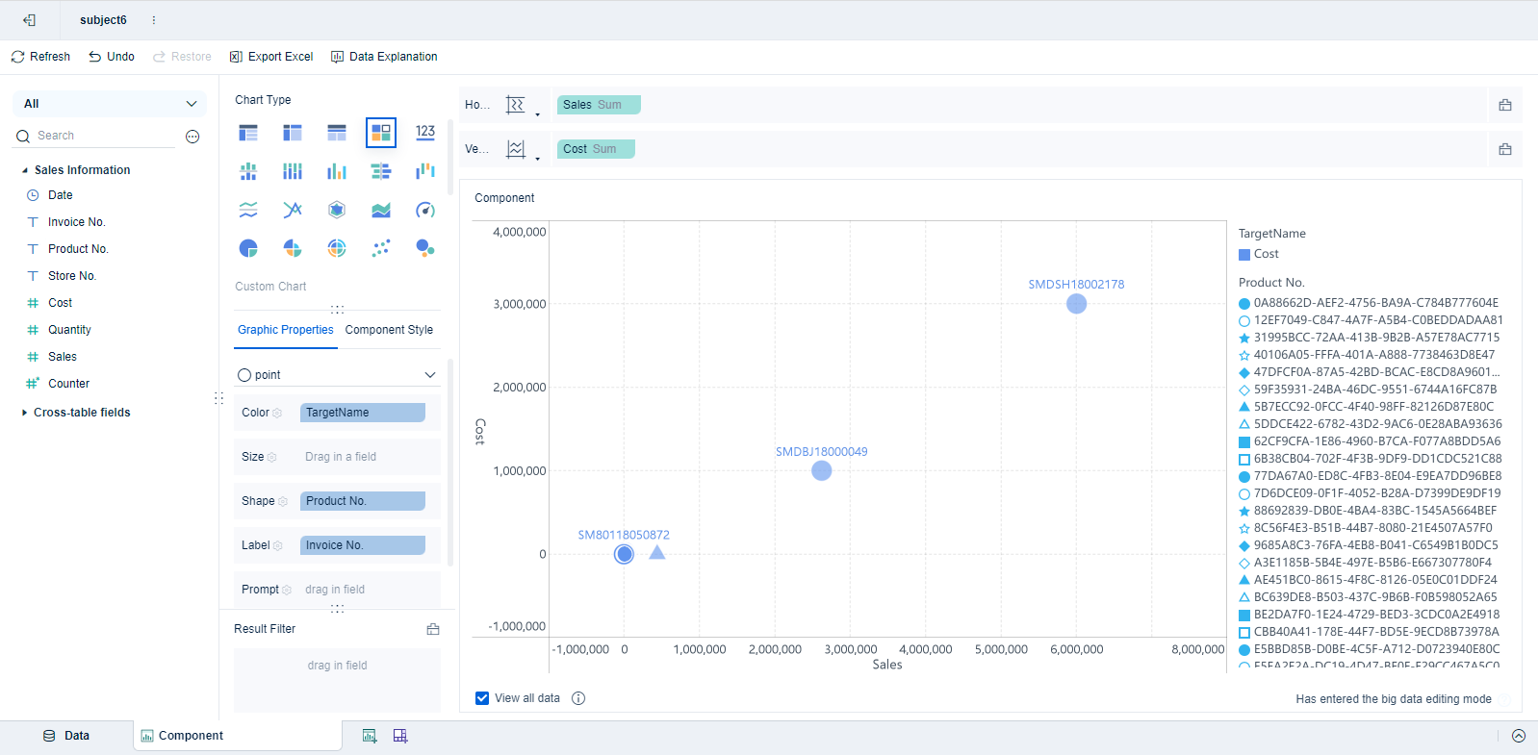Click the Refresh button
The width and height of the screenshot is (1538, 755).
(40, 57)
